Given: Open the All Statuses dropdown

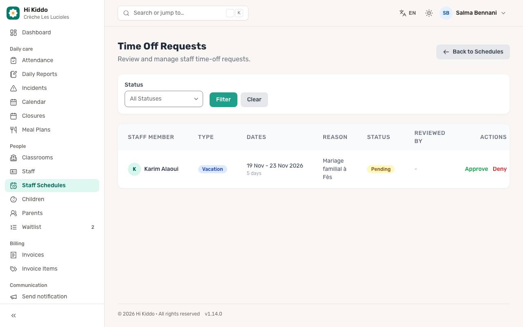Looking at the screenshot, I should click(x=164, y=99).
